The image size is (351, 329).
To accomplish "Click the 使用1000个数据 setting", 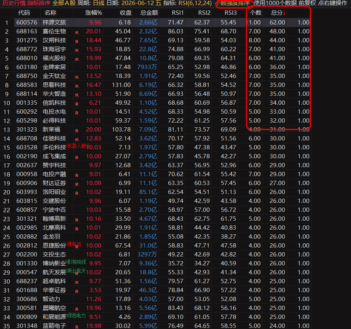I will point(275,3).
